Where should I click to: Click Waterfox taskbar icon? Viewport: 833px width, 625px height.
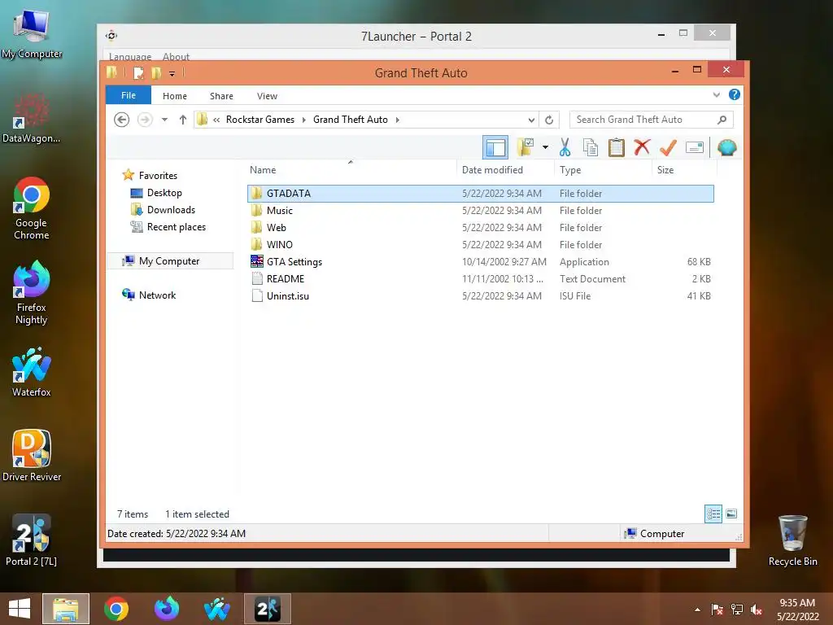coord(216,609)
